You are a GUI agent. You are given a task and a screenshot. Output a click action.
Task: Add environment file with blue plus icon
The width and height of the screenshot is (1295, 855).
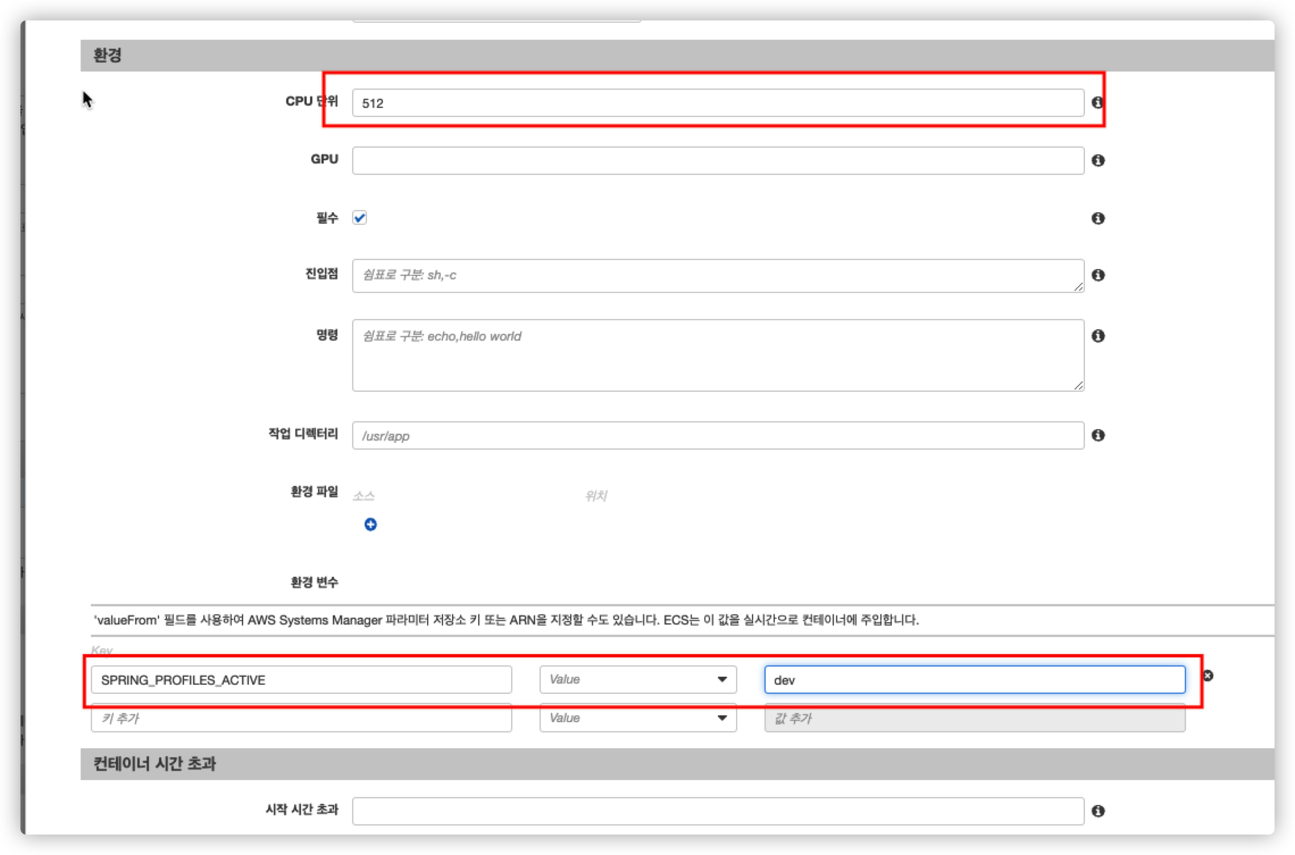(x=370, y=525)
